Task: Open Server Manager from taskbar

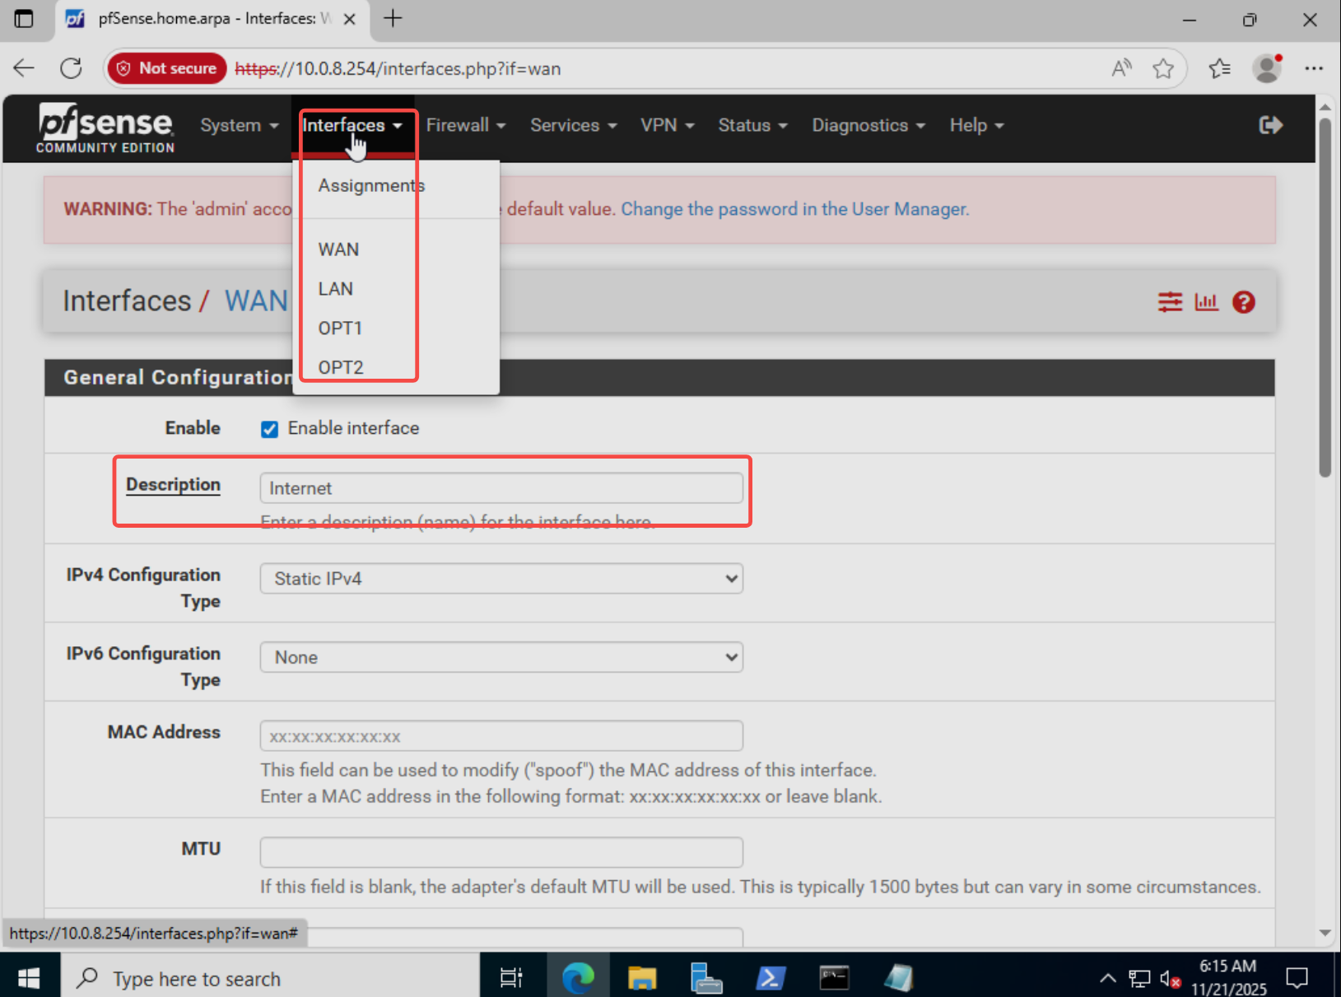Action: [x=705, y=977]
